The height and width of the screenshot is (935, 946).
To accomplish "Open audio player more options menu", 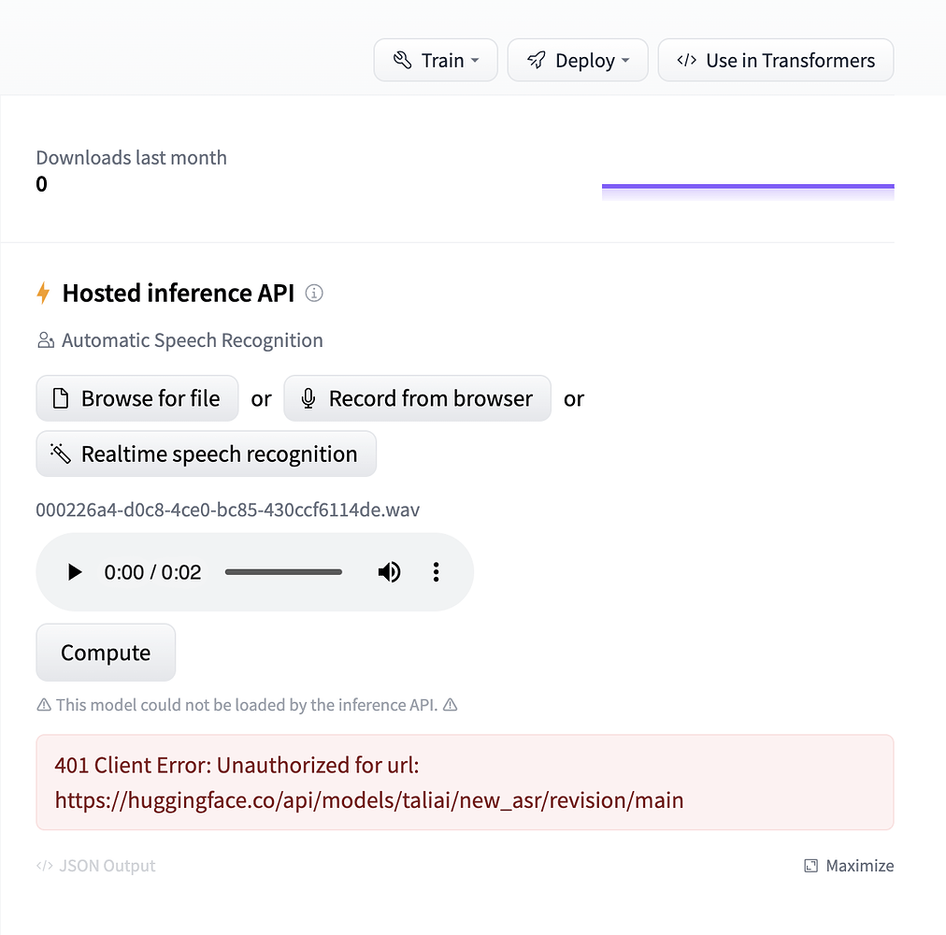I will click(x=436, y=572).
